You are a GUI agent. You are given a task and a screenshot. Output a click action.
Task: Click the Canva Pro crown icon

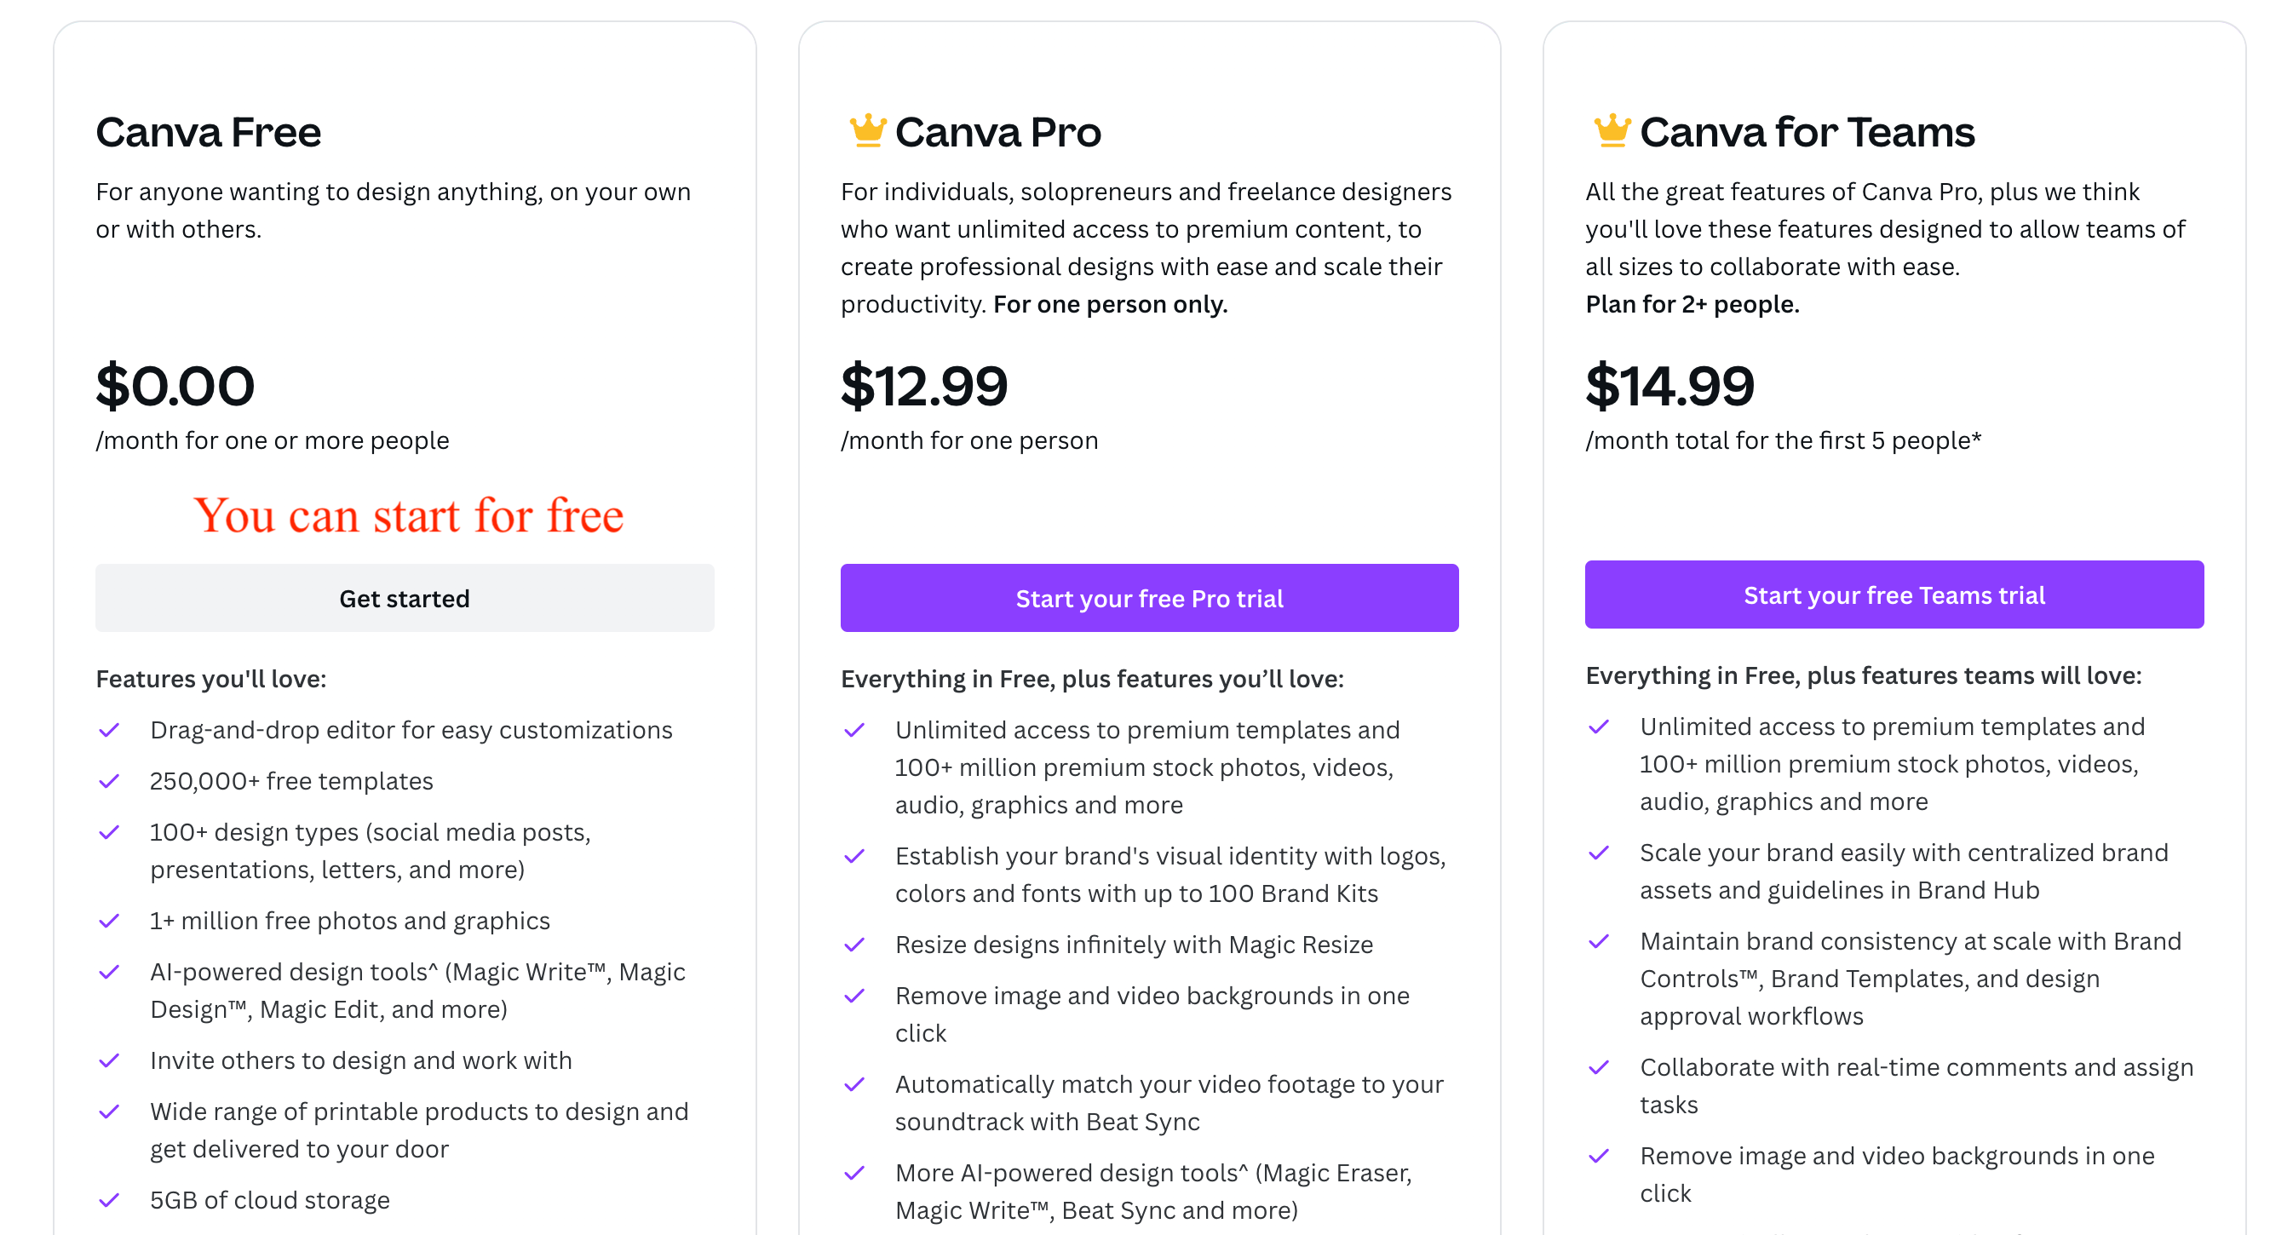(862, 132)
